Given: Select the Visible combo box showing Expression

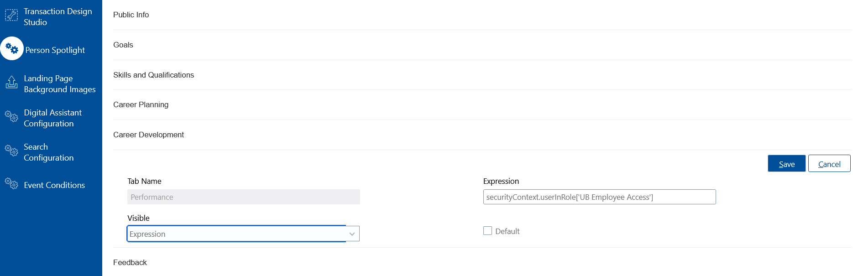Looking at the screenshot, I should (x=243, y=234).
